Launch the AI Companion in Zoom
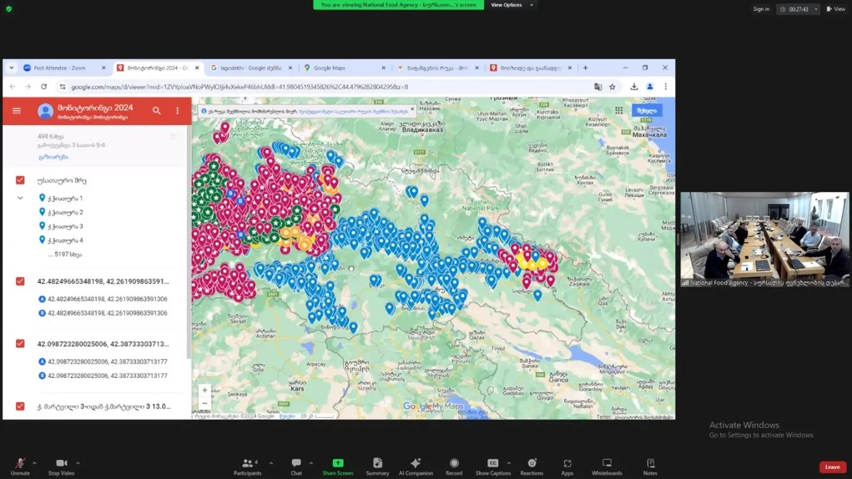This screenshot has width=852, height=479. pos(416,467)
